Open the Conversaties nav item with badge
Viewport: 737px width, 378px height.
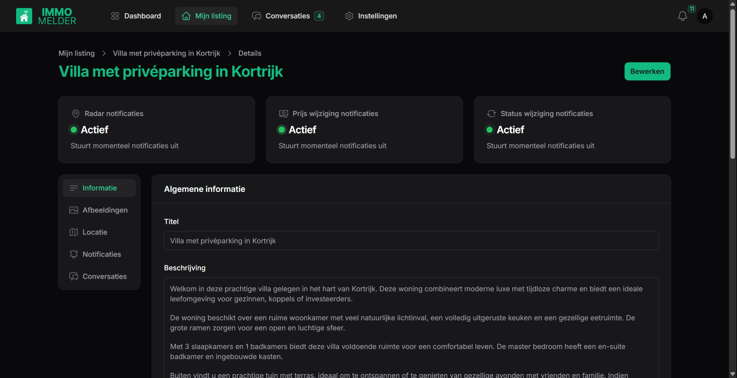tap(288, 16)
